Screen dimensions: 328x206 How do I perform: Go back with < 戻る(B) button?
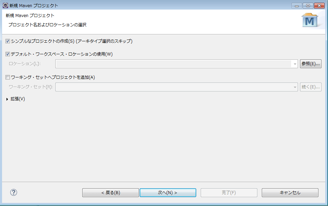[x=111, y=193]
